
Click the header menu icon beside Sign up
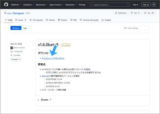click(x=154, y=5)
